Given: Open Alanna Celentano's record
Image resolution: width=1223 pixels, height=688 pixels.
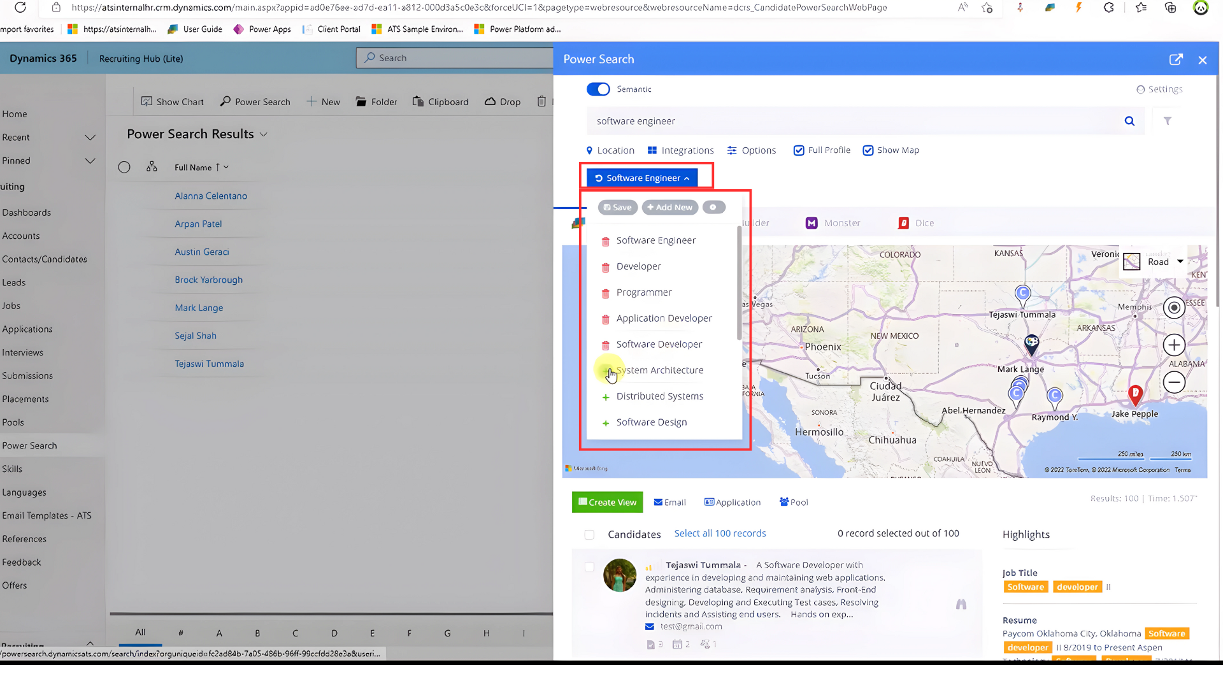Looking at the screenshot, I should pyautogui.click(x=211, y=196).
